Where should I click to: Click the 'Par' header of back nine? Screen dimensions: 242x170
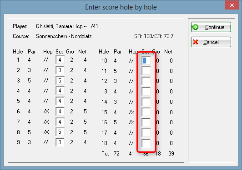coord(117,52)
